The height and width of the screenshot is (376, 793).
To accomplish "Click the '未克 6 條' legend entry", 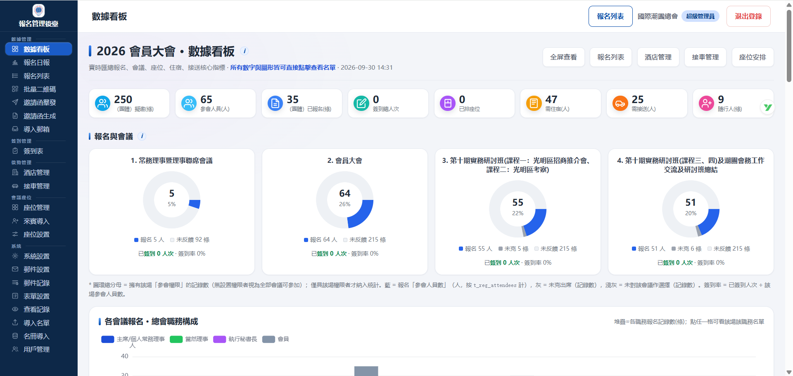I will pos(686,249).
